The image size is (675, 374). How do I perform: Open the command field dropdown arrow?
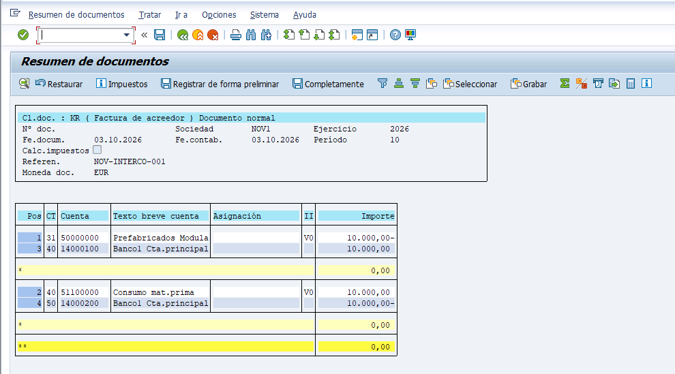pos(127,35)
